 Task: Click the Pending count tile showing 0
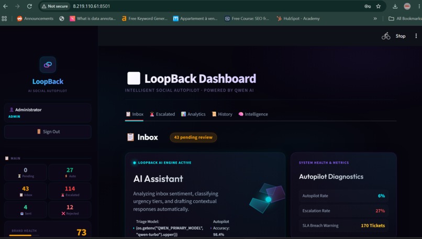coord(26,172)
